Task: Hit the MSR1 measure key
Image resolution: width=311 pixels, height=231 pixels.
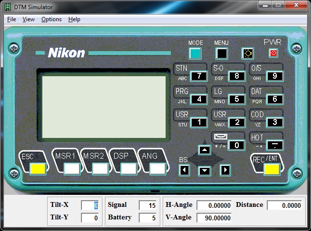Action: (72, 169)
